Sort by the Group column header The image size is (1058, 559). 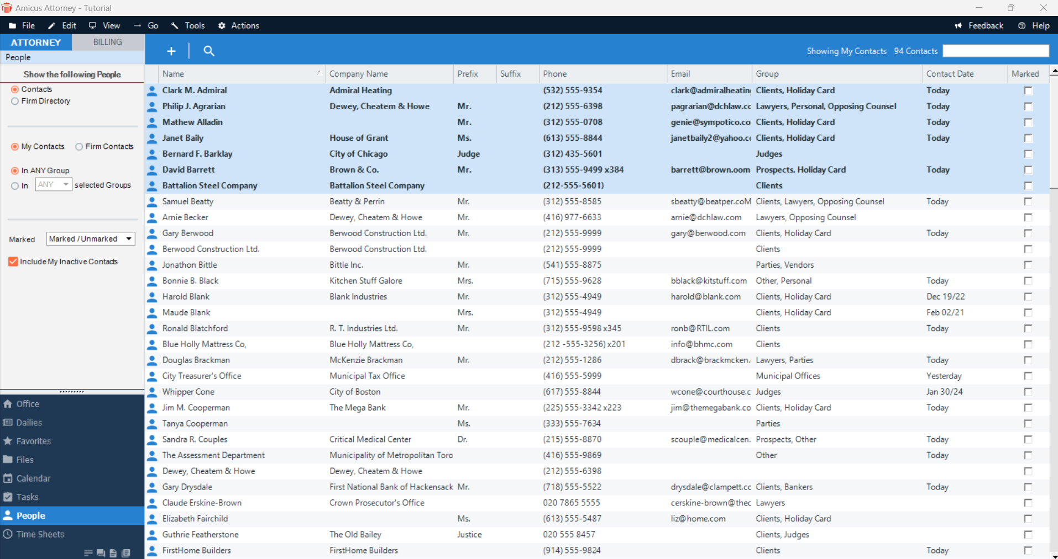click(837, 74)
